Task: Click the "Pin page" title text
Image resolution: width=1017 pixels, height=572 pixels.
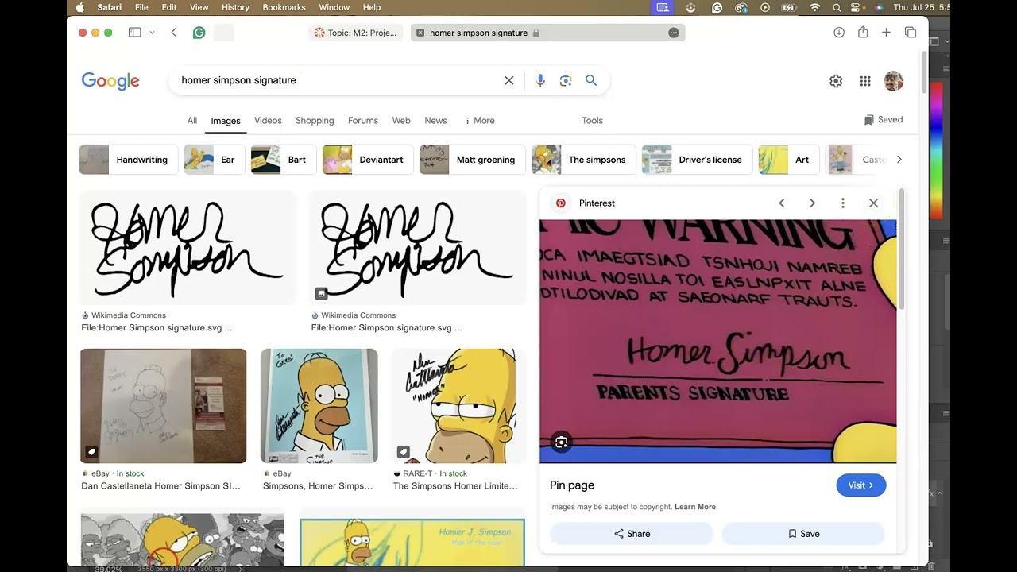Action: click(572, 485)
